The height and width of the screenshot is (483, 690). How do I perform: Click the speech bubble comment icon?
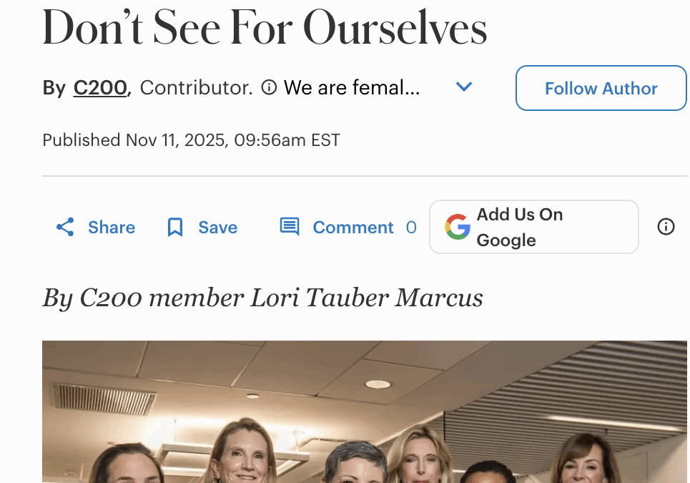click(289, 226)
